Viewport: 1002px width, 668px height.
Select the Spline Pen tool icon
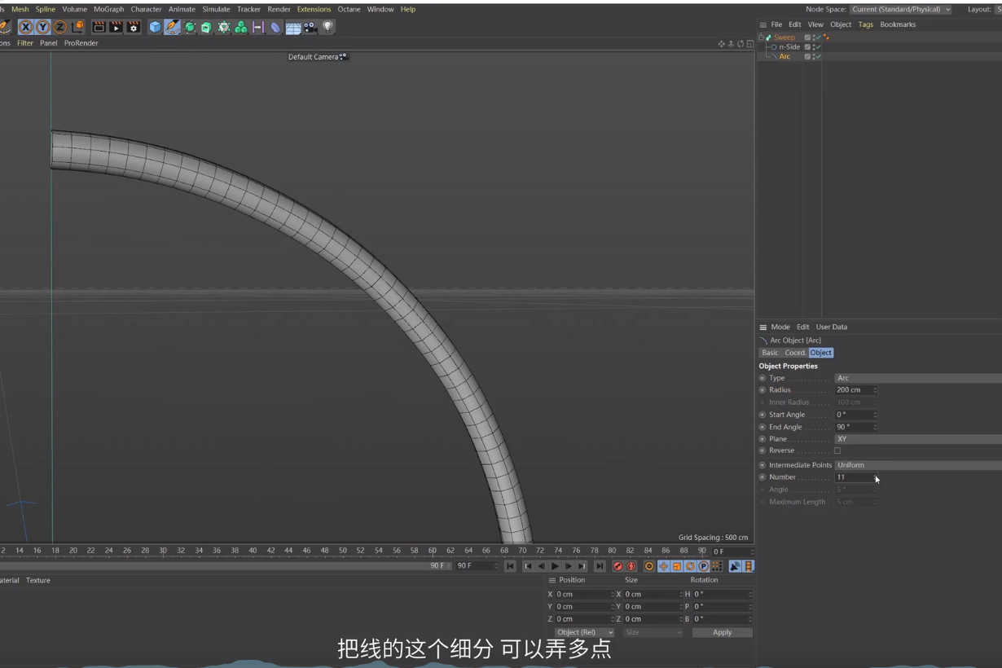pos(172,27)
